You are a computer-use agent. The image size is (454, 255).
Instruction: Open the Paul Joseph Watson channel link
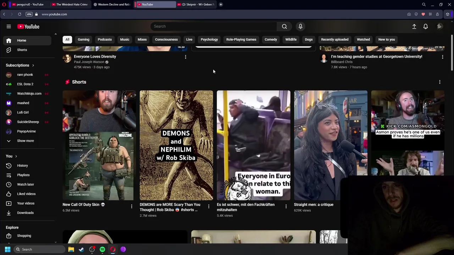[x=89, y=62]
